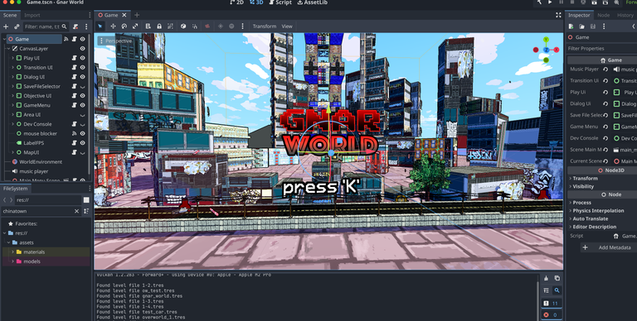Hide the Play UI node
The width and height of the screenshot is (637, 321).
point(82,58)
